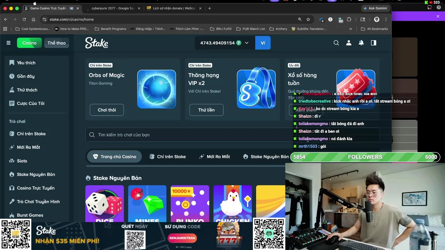Toggle the chat sidebar panel icon
This screenshot has height=250, width=445.
tap(373, 43)
